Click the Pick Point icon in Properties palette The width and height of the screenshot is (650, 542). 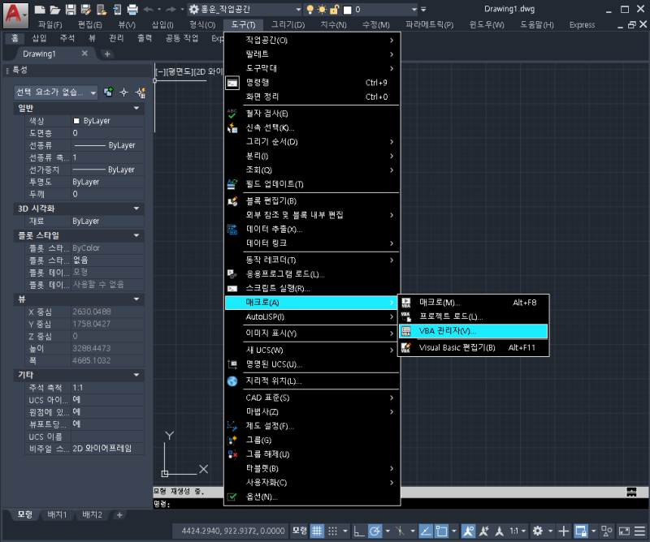123,92
